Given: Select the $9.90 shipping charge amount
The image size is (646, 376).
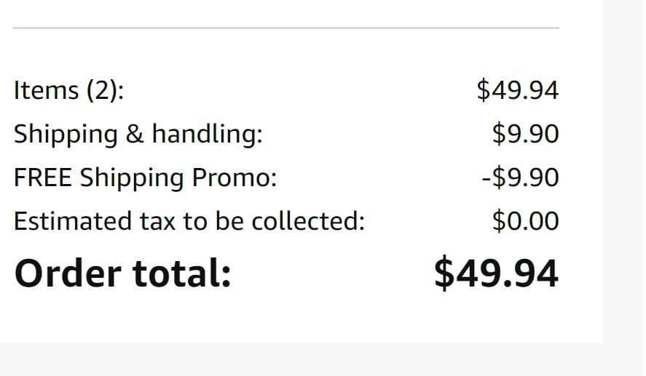Looking at the screenshot, I should point(525,134).
